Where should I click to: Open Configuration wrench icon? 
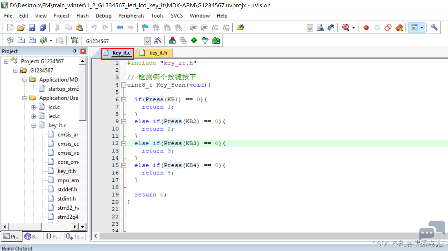click(x=434, y=27)
